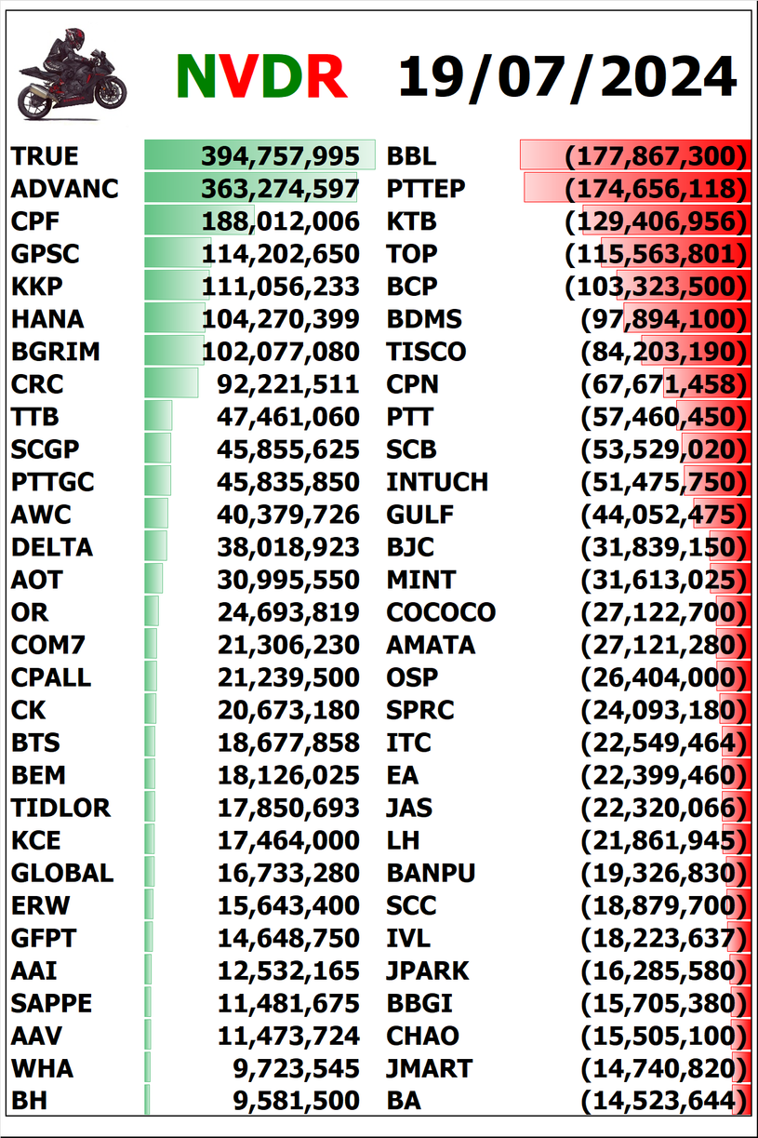Click the GULF value (44,052,475)
758x1138 pixels.
[x=664, y=515]
